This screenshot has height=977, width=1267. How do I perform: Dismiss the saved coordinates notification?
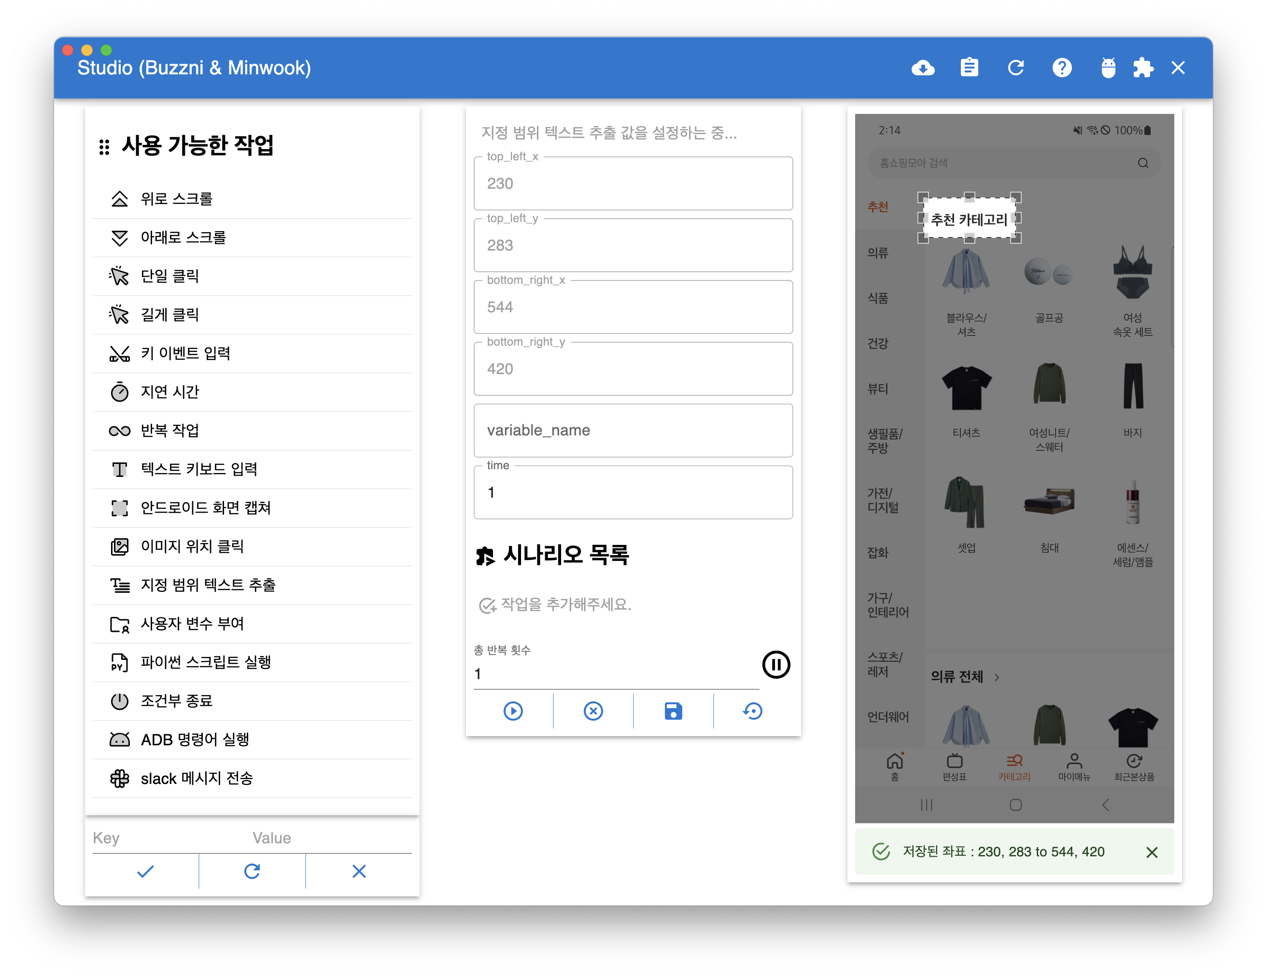[x=1152, y=852]
